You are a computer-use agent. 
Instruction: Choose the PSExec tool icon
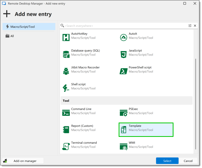tap(123, 113)
